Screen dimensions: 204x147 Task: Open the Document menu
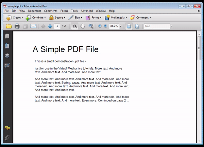(x=34, y=11)
